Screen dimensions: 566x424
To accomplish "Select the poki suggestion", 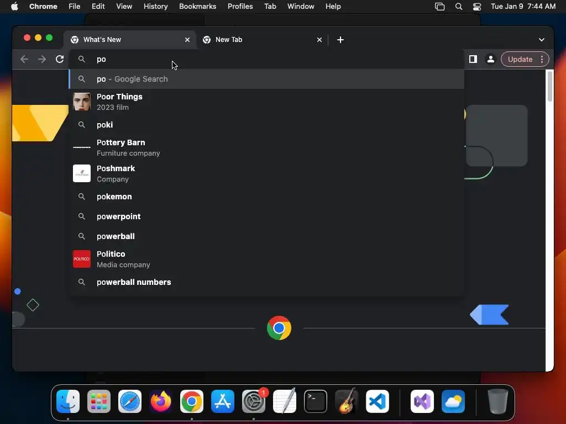I will click(x=266, y=125).
